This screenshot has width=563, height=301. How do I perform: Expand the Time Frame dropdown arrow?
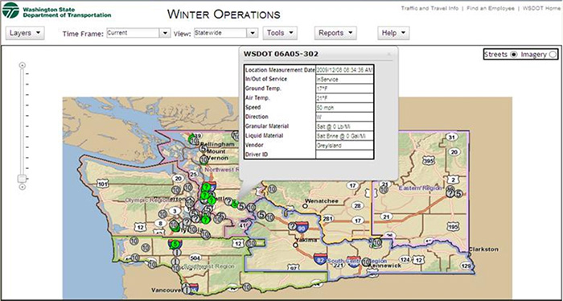164,33
